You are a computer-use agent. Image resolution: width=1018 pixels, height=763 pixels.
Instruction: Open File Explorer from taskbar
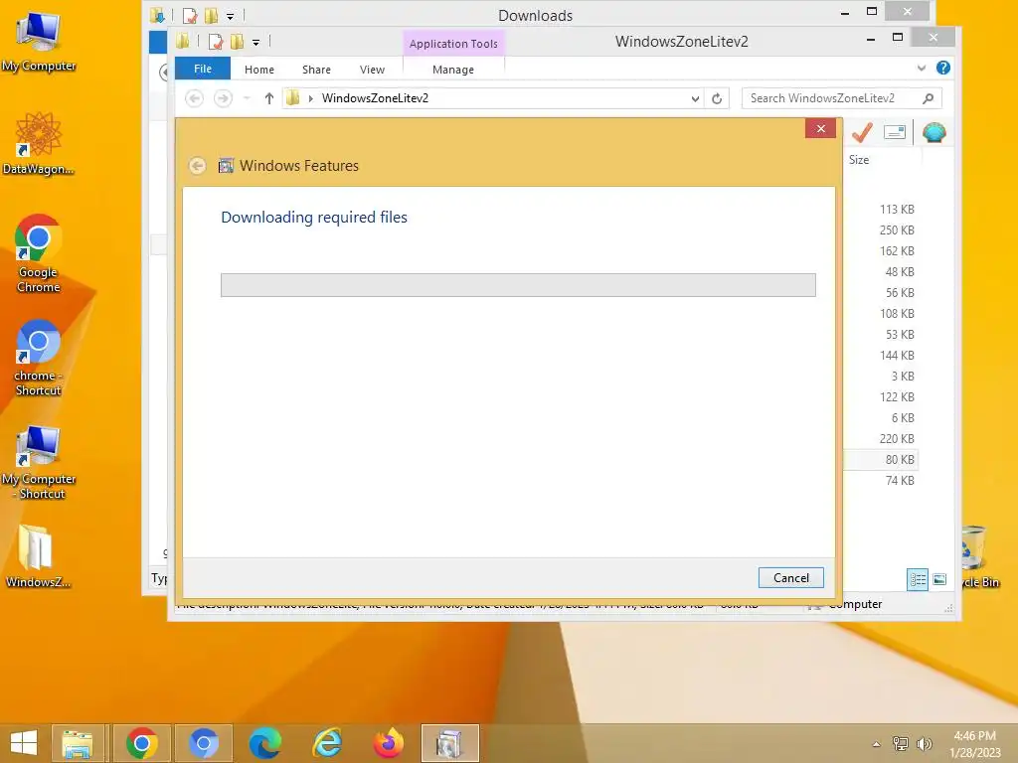coord(78,743)
